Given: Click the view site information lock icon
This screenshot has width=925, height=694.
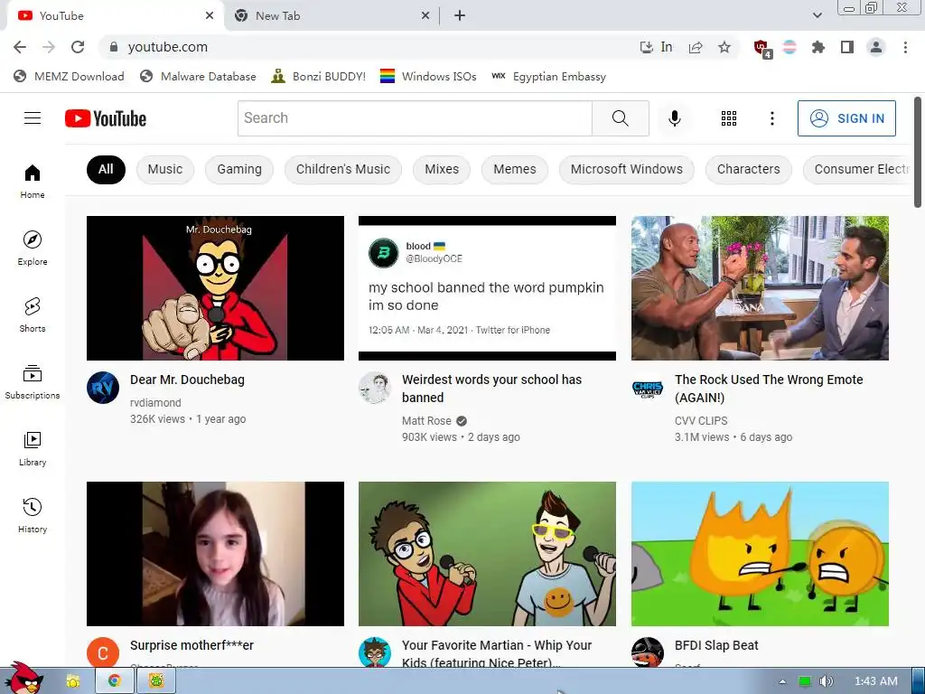Looking at the screenshot, I should pos(114,47).
